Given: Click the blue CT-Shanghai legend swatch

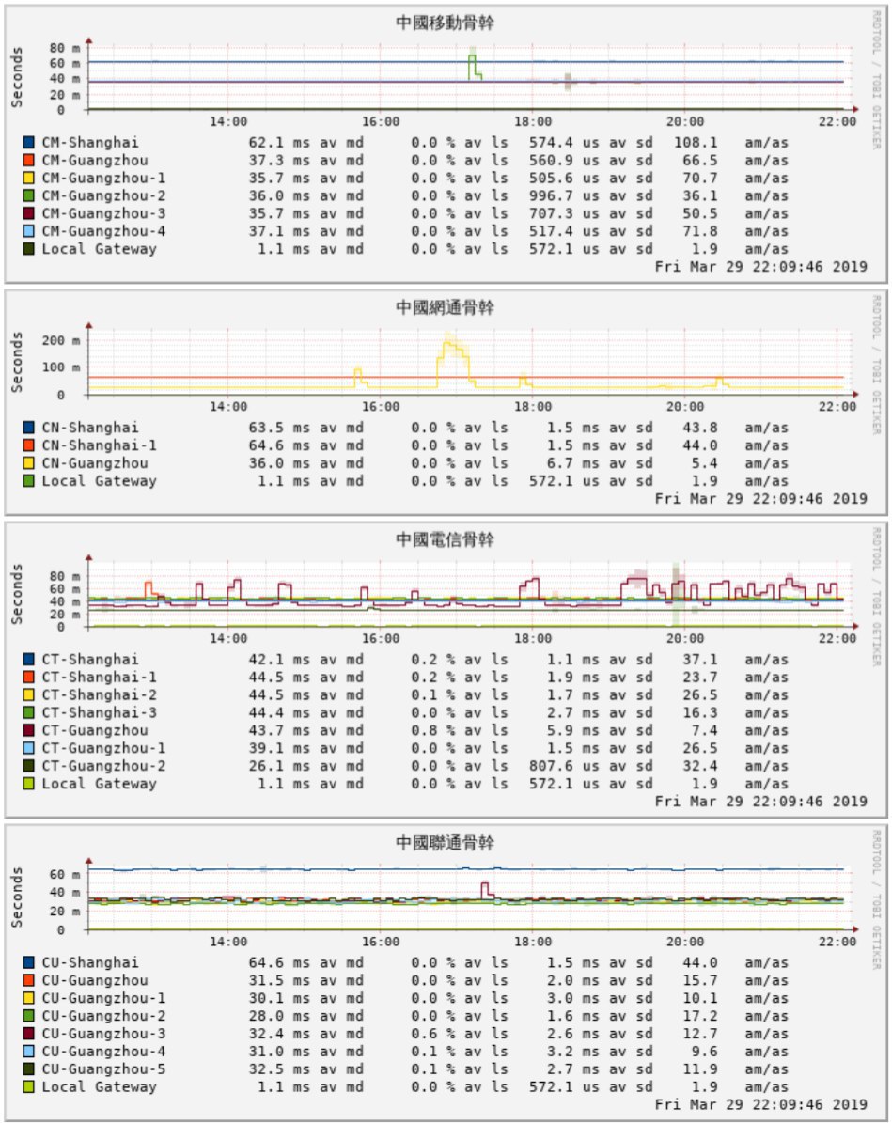Looking at the screenshot, I should pos(28,660).
